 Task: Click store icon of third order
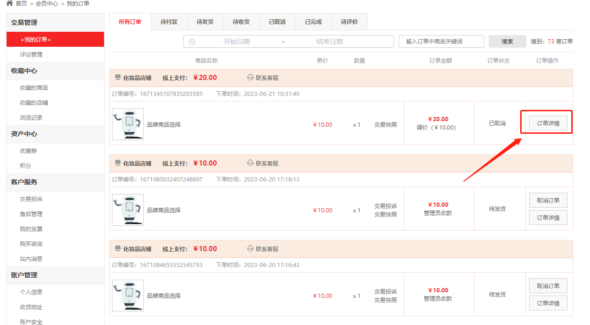(118, 249)
